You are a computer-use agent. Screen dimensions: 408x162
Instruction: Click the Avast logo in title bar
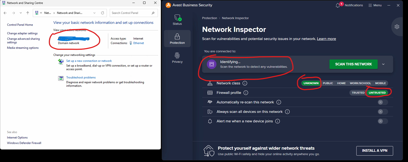pos(168,5)
